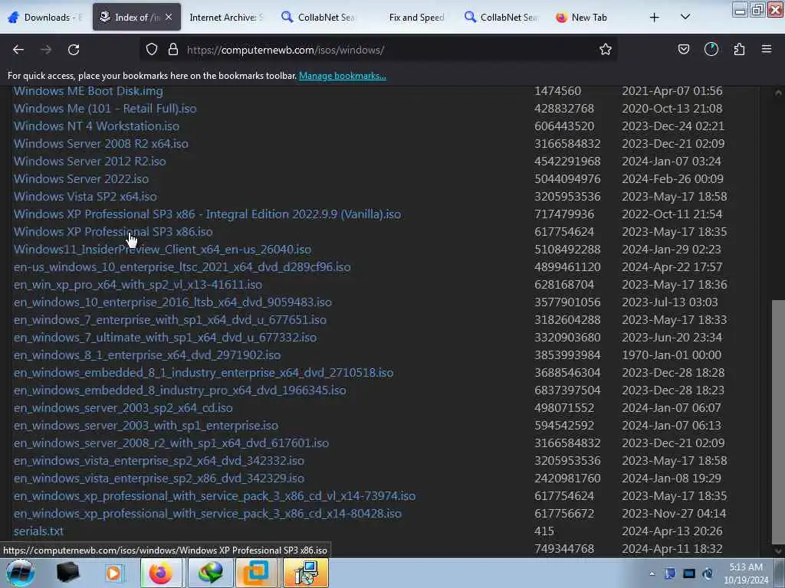Open the Extensions puzzle icon
785x588 pixels.
tap(739, 50)
